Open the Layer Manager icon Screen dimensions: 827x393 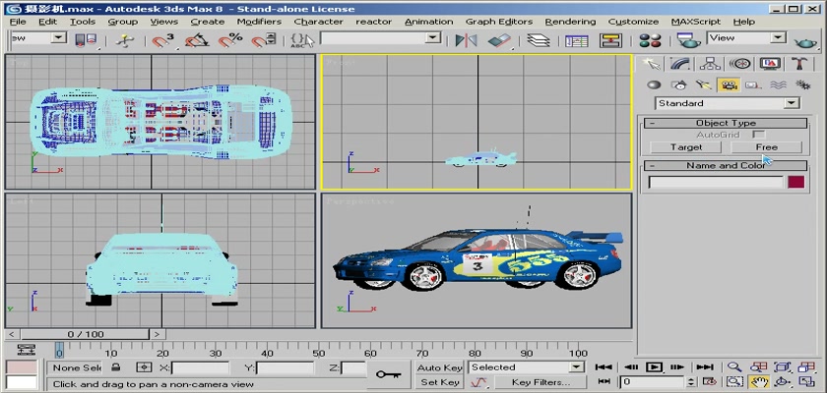coord(538,40)
